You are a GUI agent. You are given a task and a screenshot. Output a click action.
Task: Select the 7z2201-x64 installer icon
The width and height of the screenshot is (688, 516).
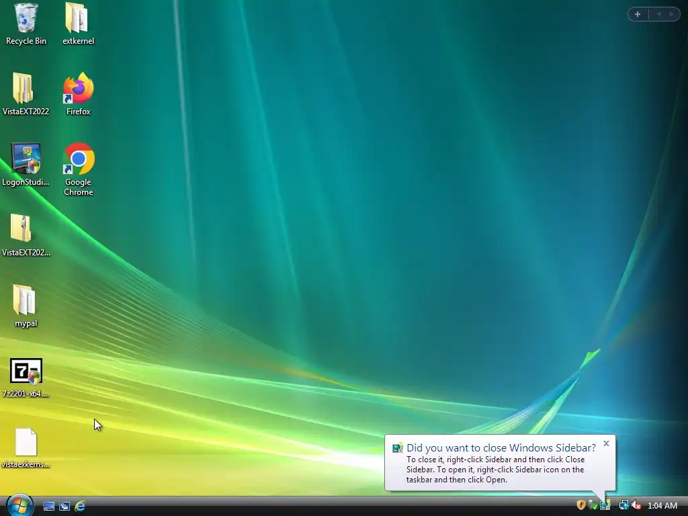pos(26,371)
